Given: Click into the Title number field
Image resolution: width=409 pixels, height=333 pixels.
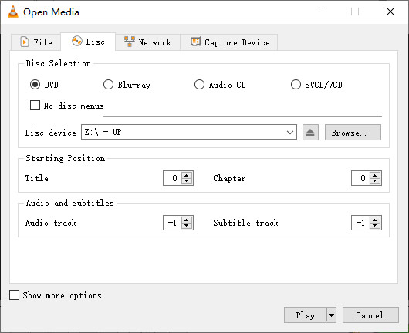Looking at the screenshot, I should click(x=172, y=178).
